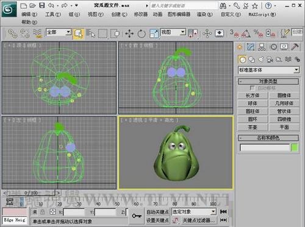
Task: Open the MAXScript menu
Action: pyautogui.click(x=262, y=15)
